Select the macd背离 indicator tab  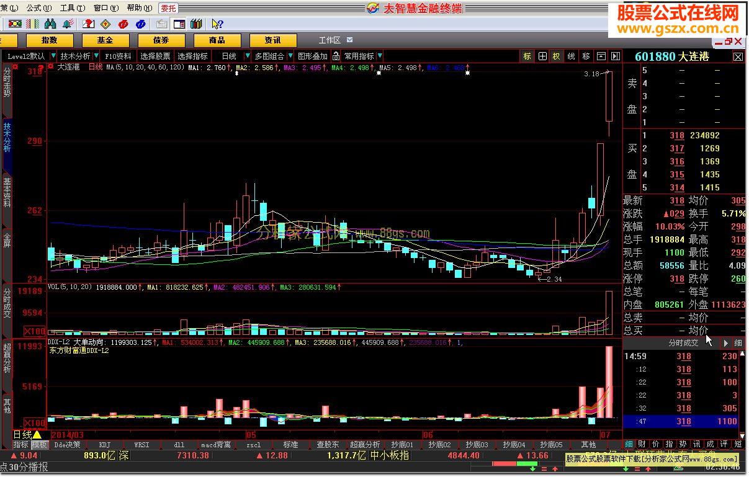[216, 445]
